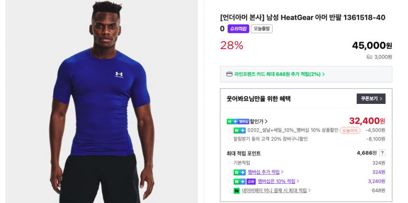408x203 pixels.
Task: Click the 슈퍼 badge beside 멤버십은 10% 적립
Action: [x=251, y=181]
